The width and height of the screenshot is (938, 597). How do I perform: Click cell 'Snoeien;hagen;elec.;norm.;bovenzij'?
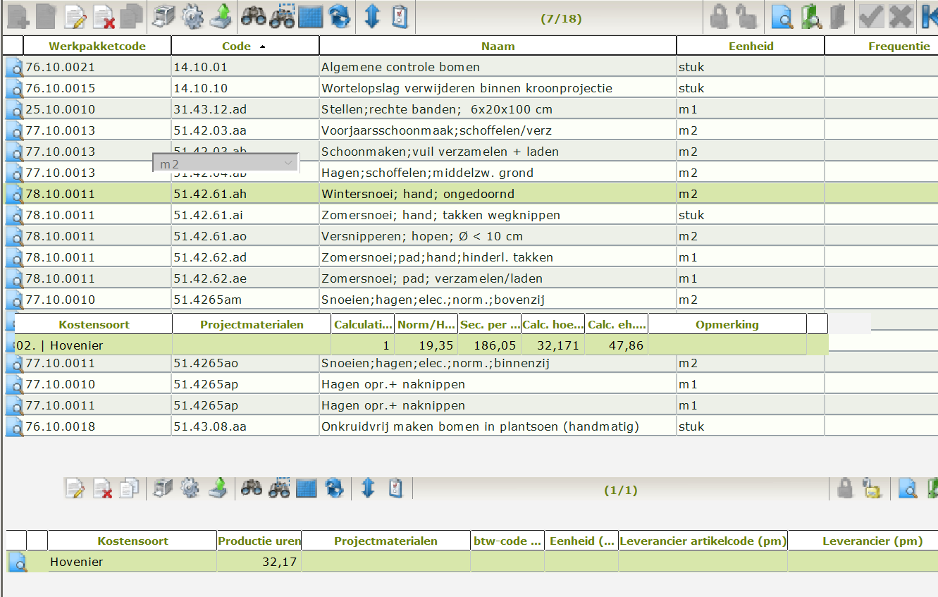[498, 300]
